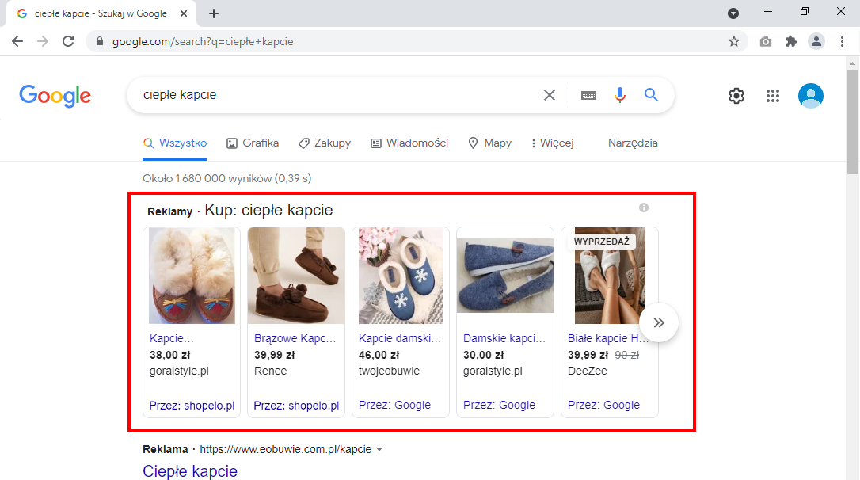860x480 pixels.
Task: Select the Wszystko tab
Action: click(x=175, y=143)
